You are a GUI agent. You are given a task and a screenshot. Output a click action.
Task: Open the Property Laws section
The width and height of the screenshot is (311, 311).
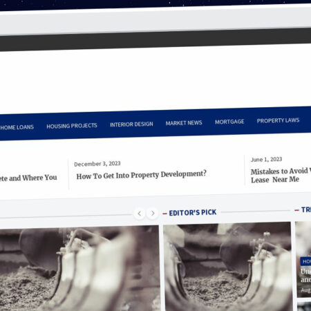click(278, 120)
